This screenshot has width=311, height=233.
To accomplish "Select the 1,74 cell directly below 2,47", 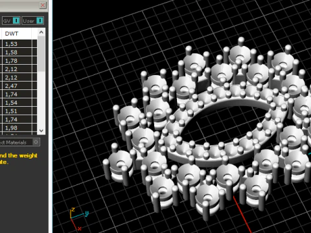I will pyautogui.click(x=17, y=94).
